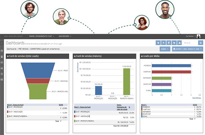Open the Dashboard menu in top bar
This screenshot has width=205, height=135.
[65, 36]
